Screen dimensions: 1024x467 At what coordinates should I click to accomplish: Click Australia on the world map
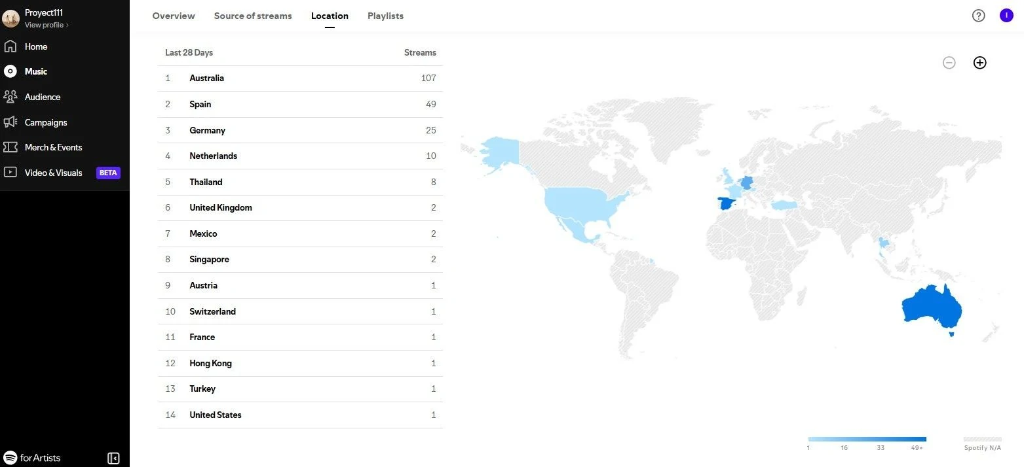[x=930, y=307]
